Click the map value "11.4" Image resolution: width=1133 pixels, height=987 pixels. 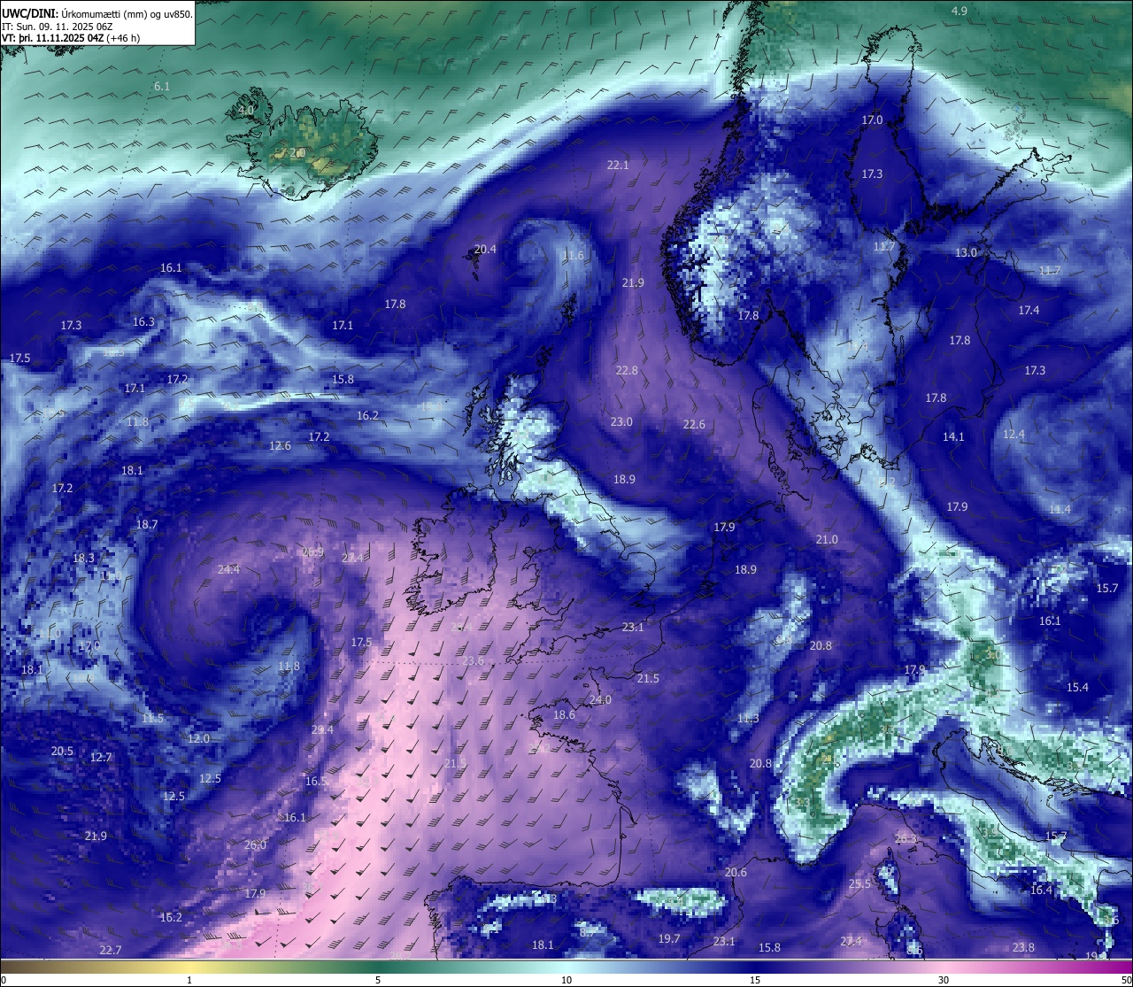1060,509
